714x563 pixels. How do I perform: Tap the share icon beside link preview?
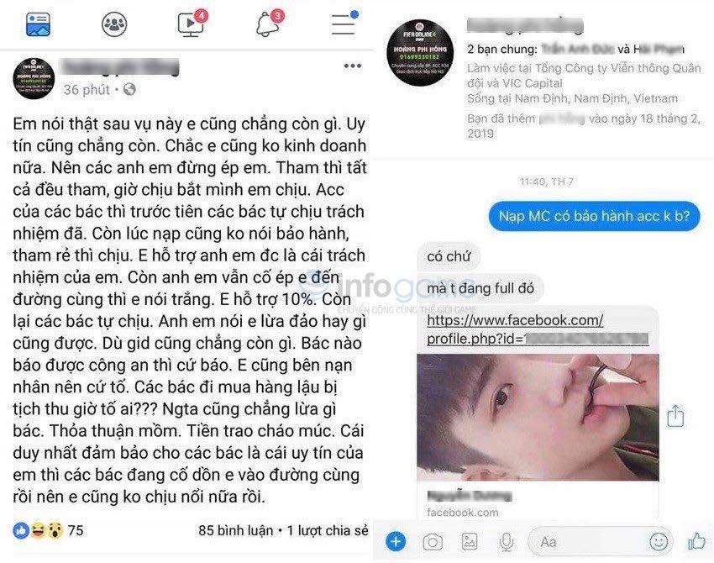pos(675,416)
